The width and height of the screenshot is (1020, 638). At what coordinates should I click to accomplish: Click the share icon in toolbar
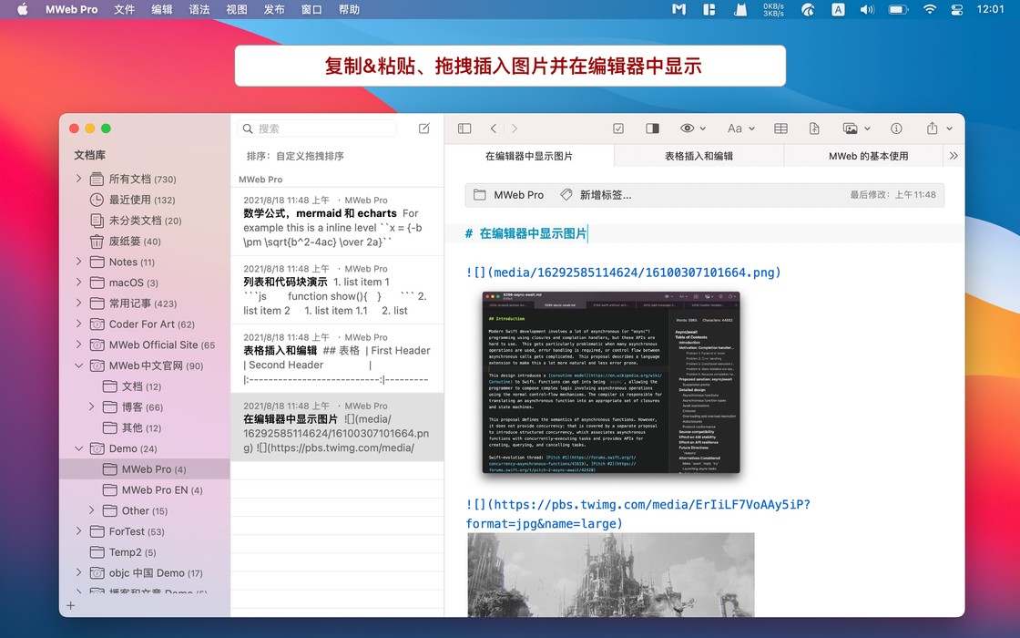click(933, 129)
